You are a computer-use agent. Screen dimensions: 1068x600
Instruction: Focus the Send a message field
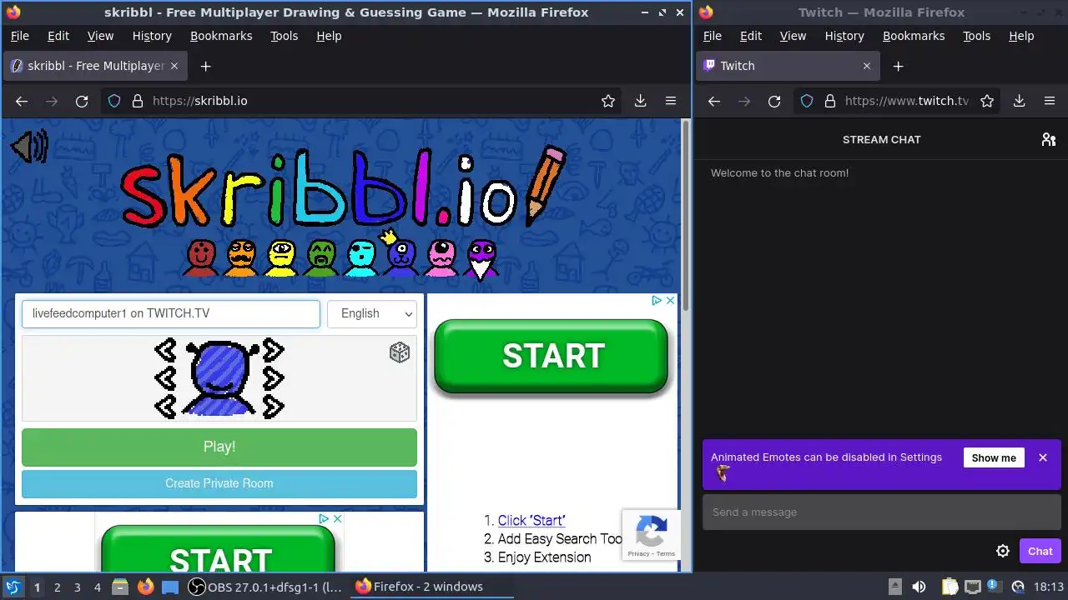point(881,512)
